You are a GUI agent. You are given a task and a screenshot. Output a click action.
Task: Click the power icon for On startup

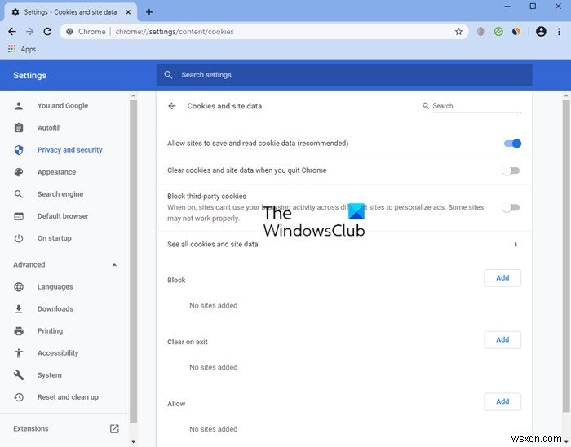[19, 238]
